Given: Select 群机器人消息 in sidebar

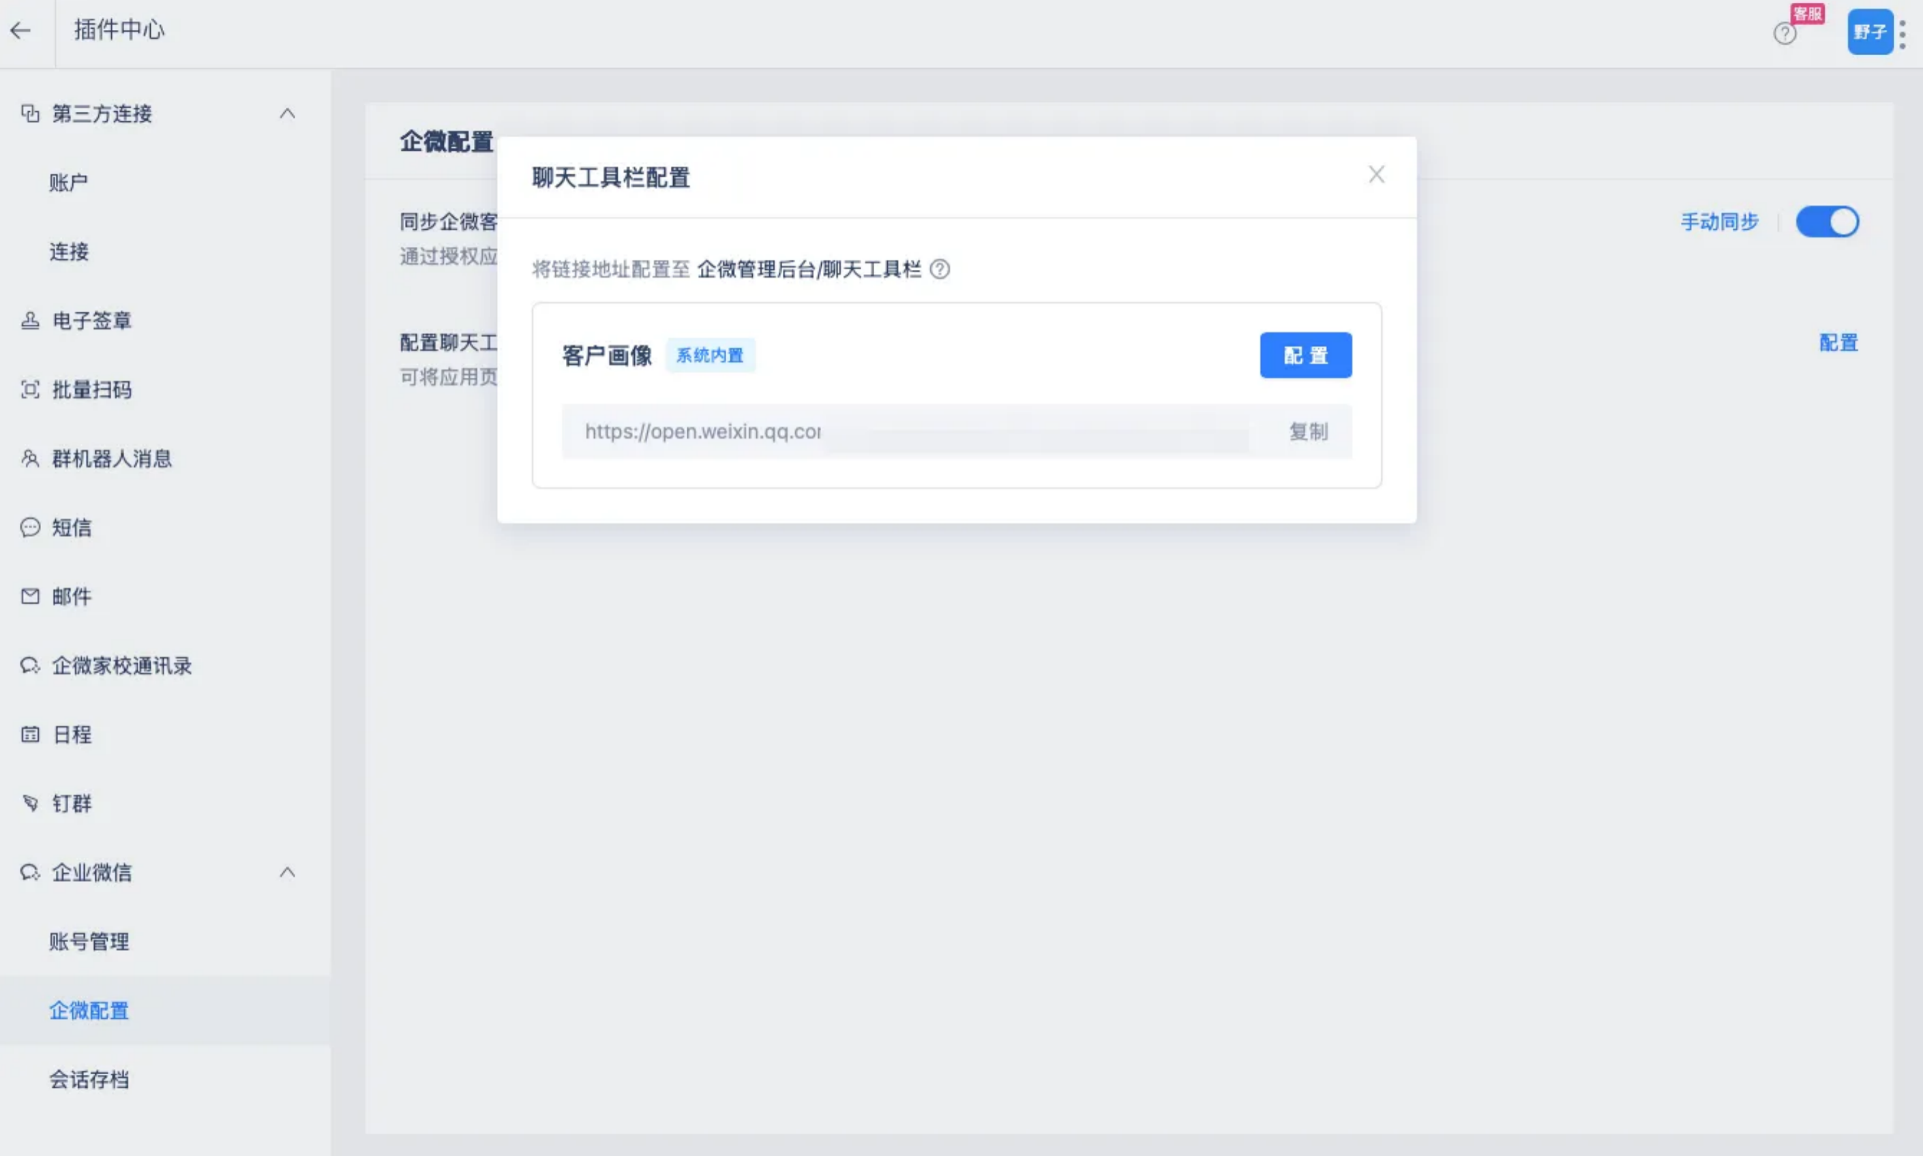Looking at the screenshot, I should pyautogui.click(x=111, y=459).
